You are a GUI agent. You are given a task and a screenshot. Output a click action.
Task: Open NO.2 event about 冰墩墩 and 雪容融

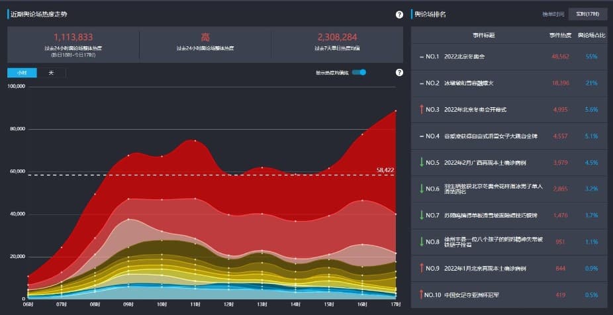[469, 83]
